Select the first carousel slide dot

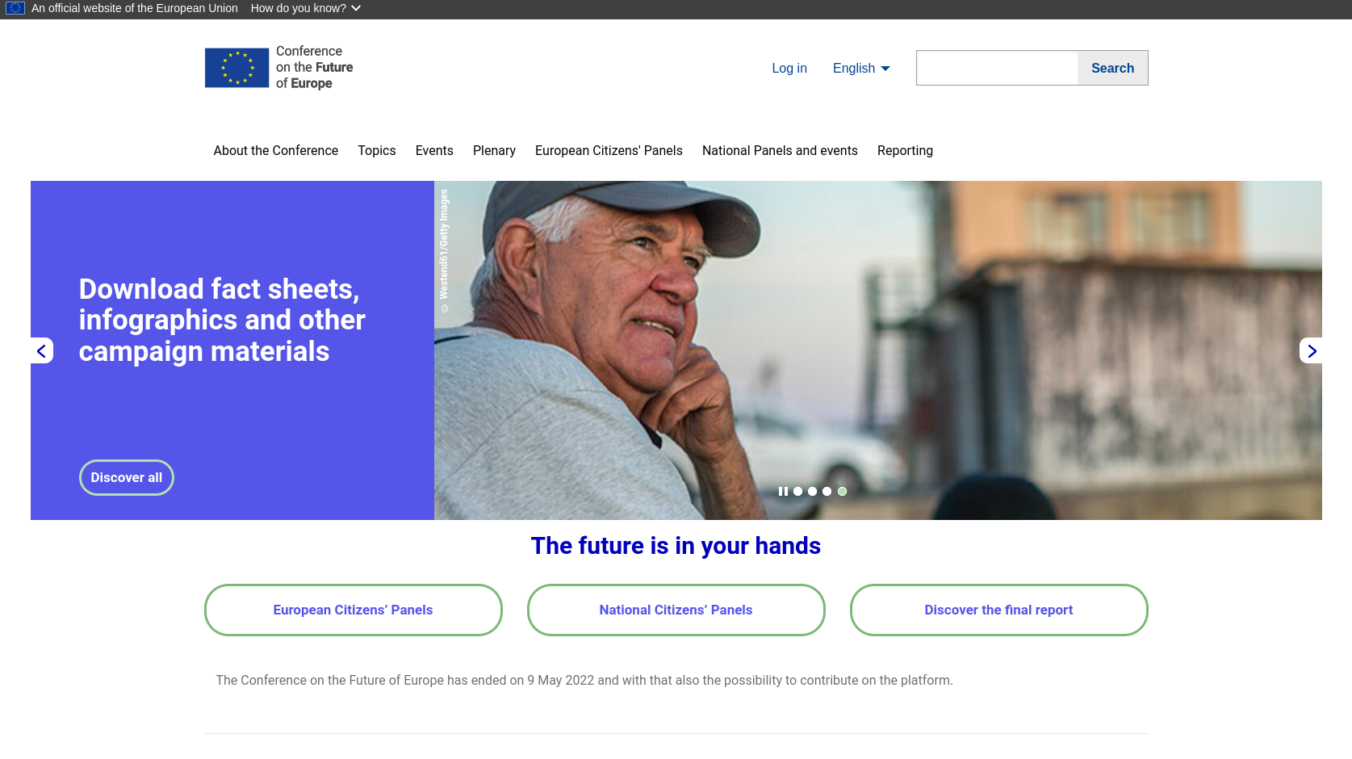[797, 491]
